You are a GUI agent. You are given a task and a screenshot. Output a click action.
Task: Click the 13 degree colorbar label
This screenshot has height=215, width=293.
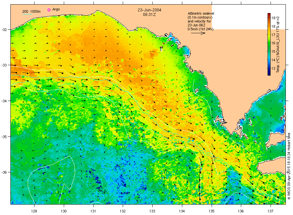273,68
